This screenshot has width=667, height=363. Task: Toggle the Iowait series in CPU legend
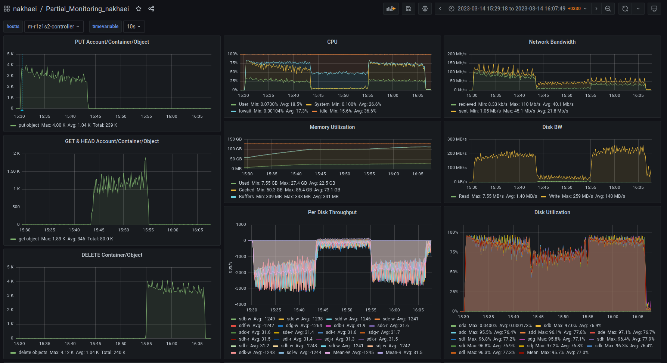245,111
